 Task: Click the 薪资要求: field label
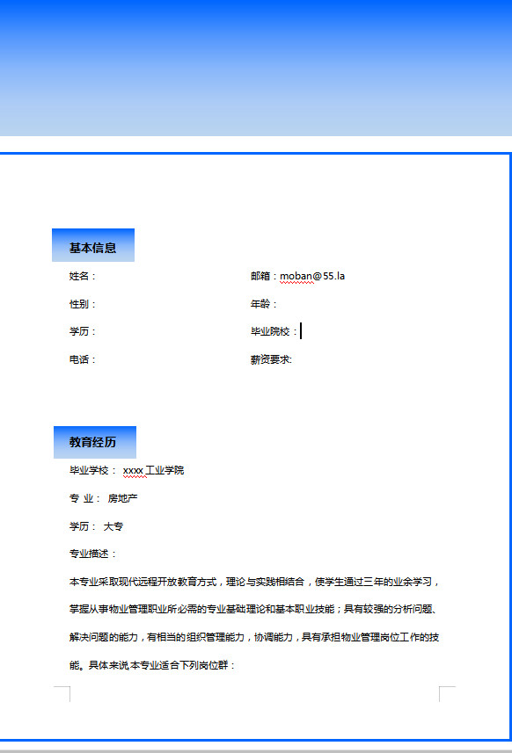271,359
